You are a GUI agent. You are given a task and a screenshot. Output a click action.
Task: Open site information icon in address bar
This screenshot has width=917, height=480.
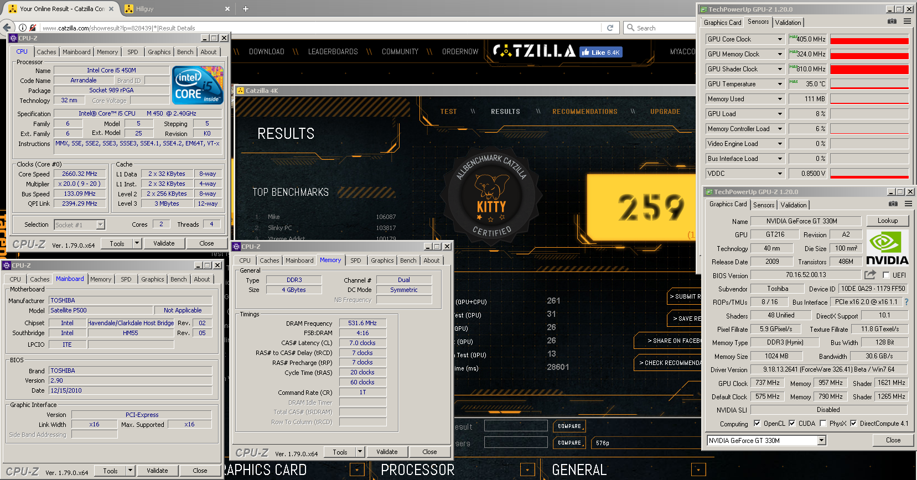click(x=23, y=28)
